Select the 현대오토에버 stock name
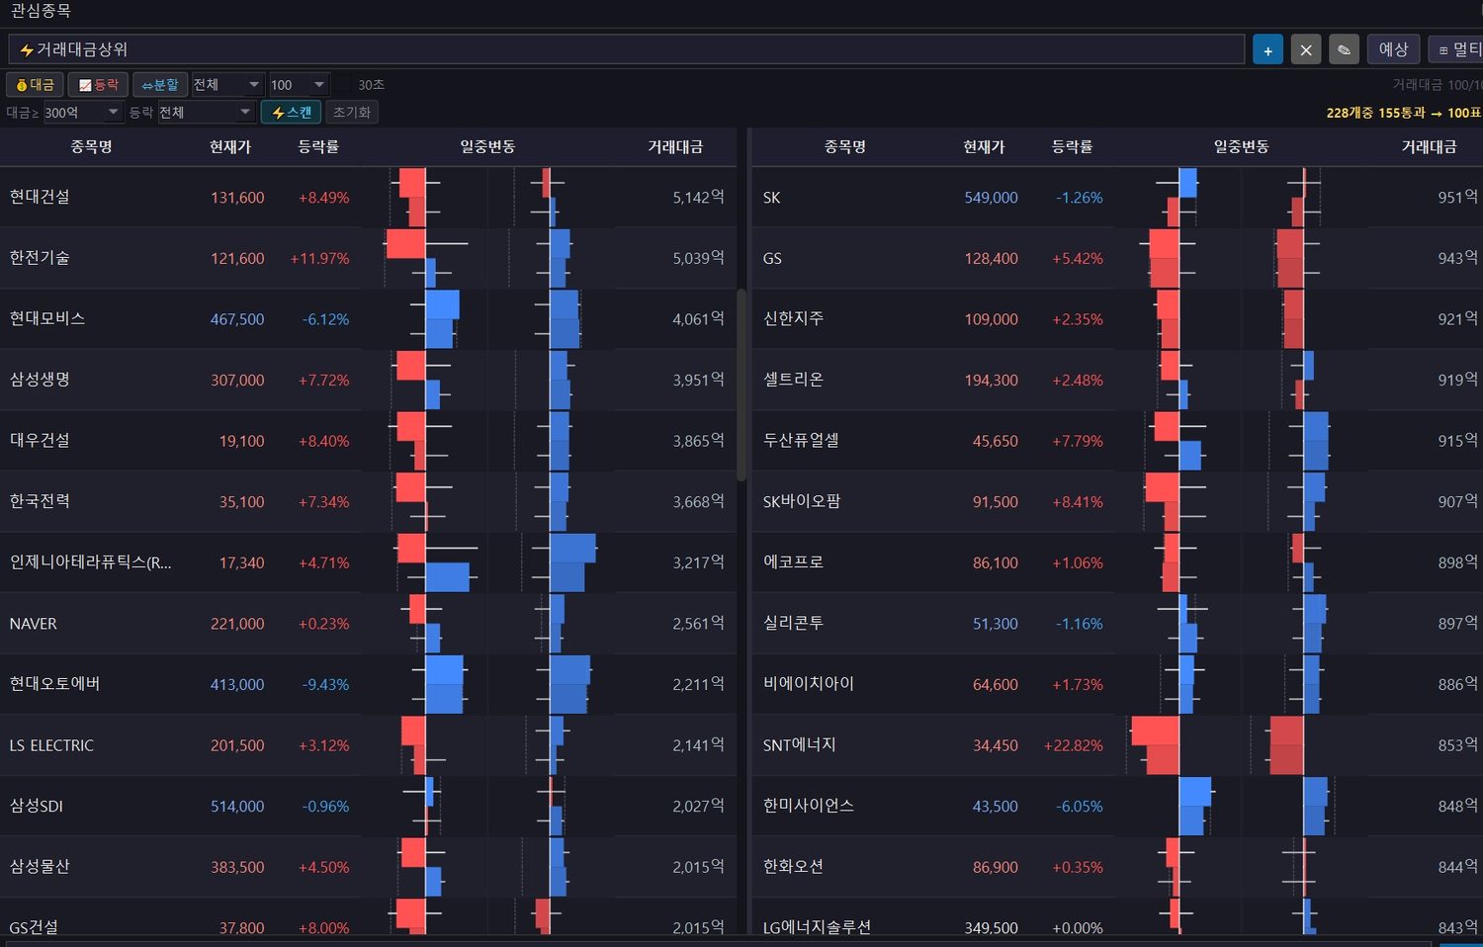The height and width of the screenshot is (947, 1483). [x=54, y=684]
